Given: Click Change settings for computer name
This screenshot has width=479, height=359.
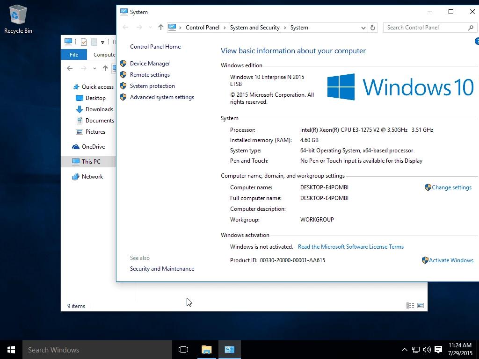Looking at the screenshot, I should click(451, 187).
